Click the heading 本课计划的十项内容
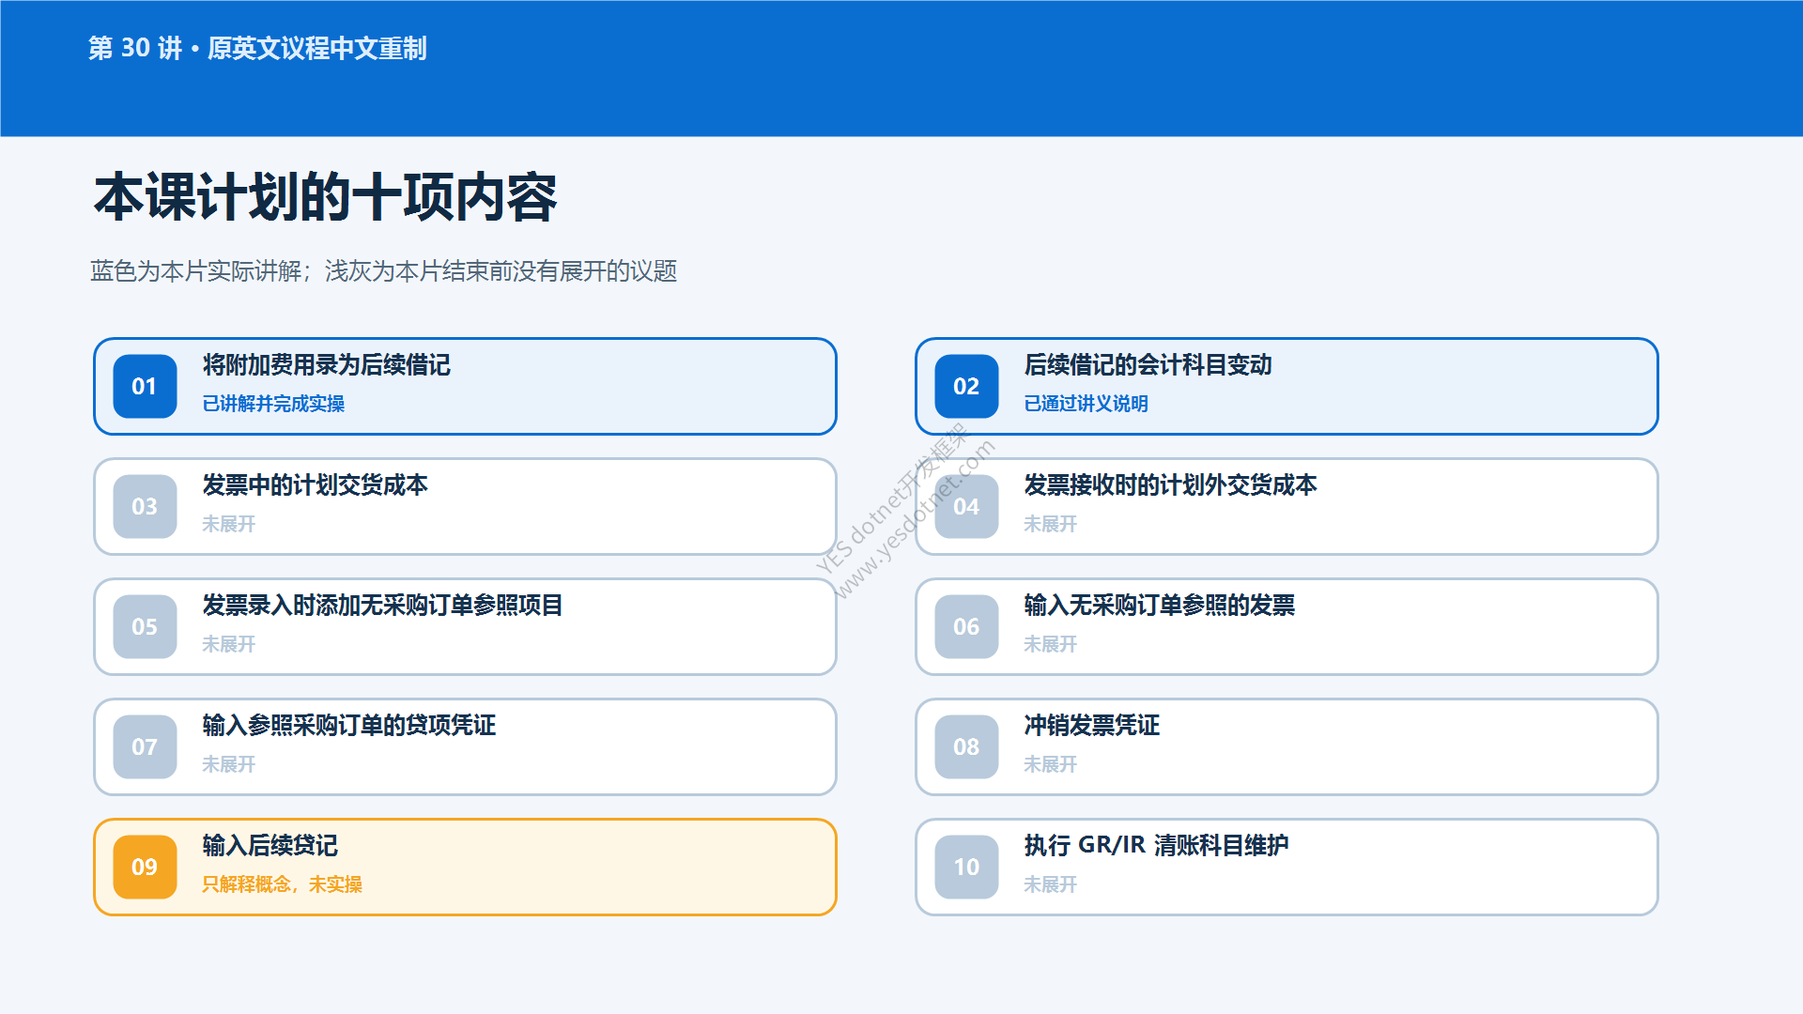The height and width of the screenshot is (1014, 1803). pyautogui.click(x=325, y=197)
